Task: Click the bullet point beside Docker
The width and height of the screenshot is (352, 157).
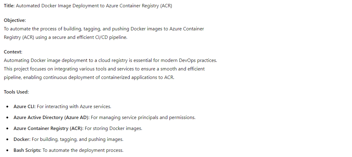Action: click(8, 139)
